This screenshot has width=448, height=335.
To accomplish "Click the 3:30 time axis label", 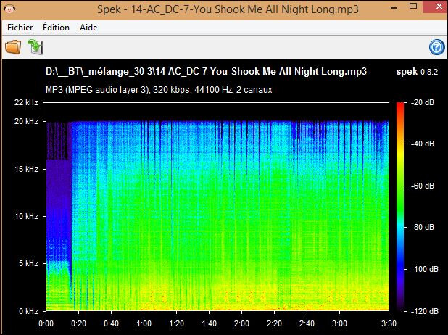I will click(389, 323).
